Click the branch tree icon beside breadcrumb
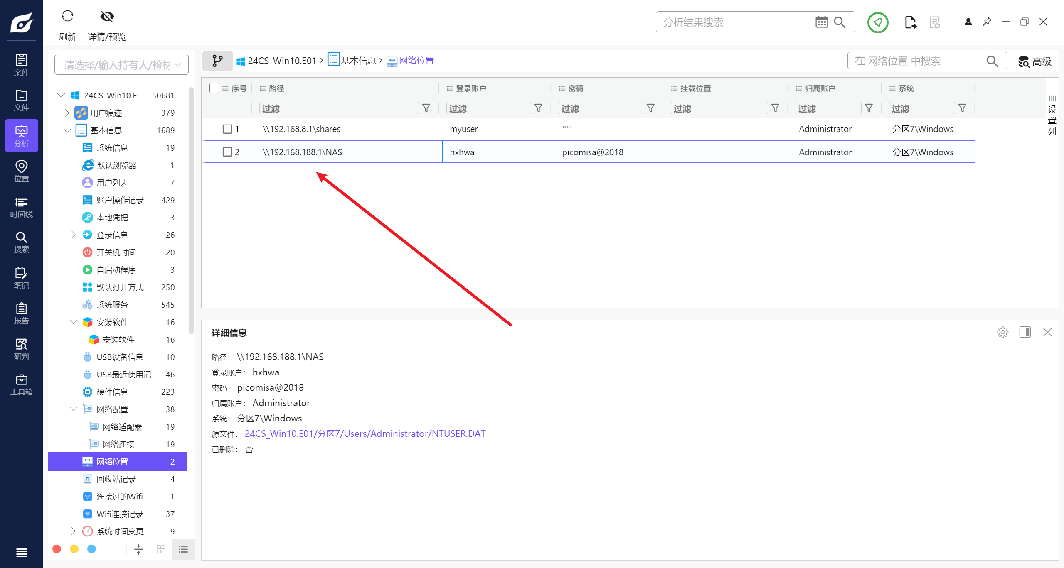1064x568 pixels. click(217, 61)
